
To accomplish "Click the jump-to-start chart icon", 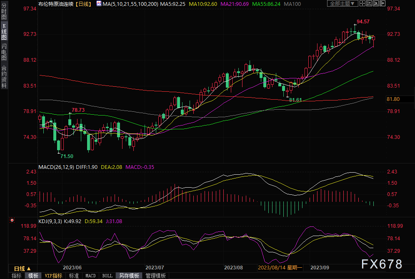I will pos(369,3).
